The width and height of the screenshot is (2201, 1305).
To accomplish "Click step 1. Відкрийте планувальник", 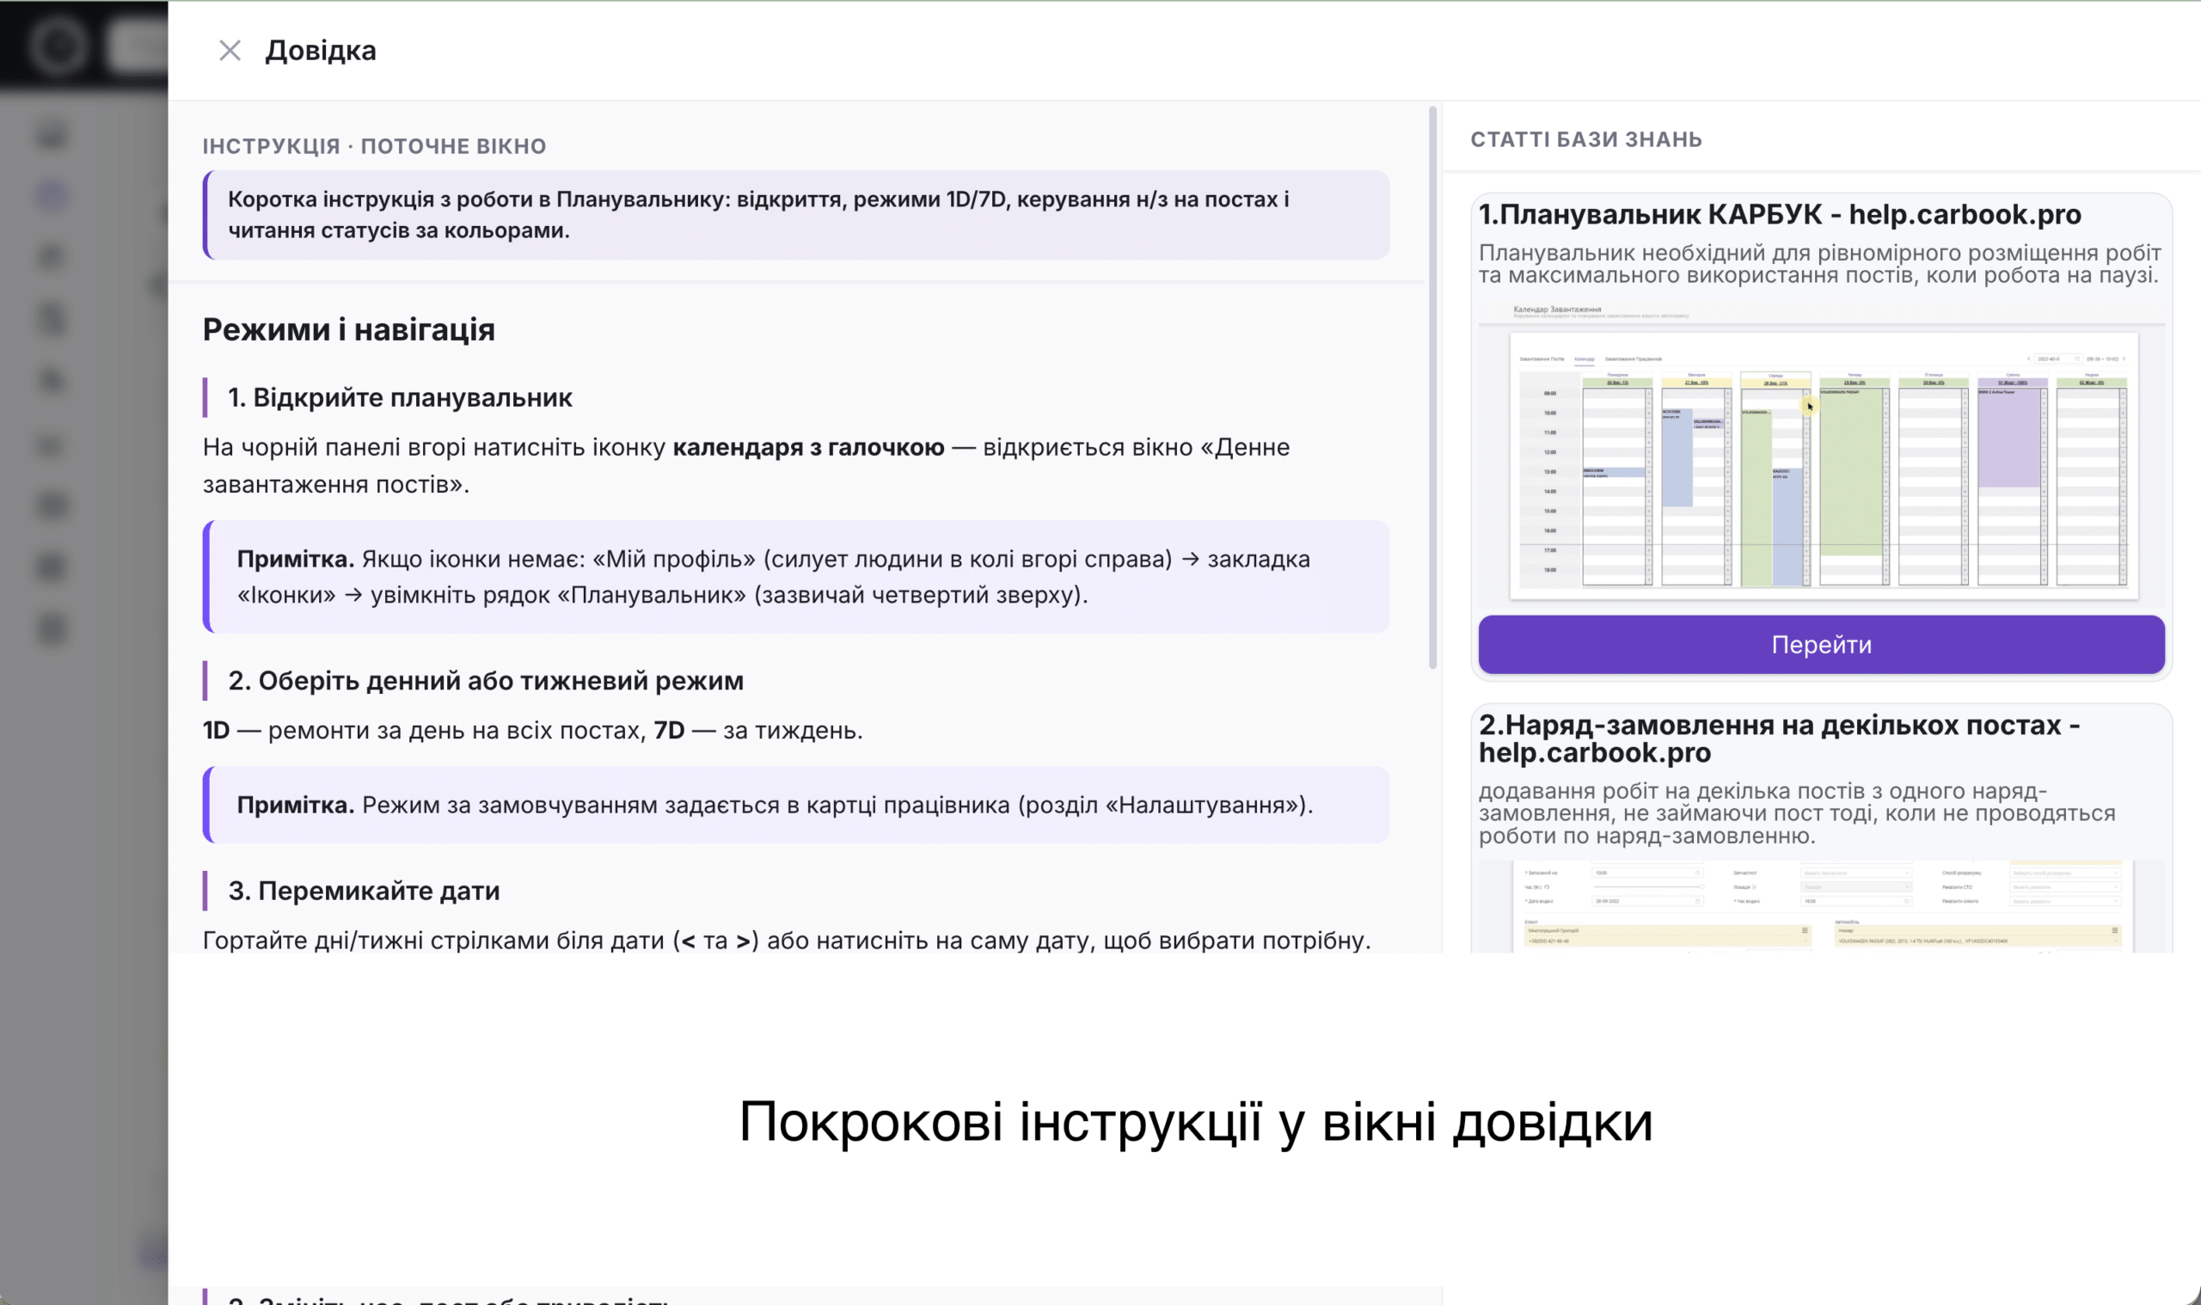I will tap(400, 397).
